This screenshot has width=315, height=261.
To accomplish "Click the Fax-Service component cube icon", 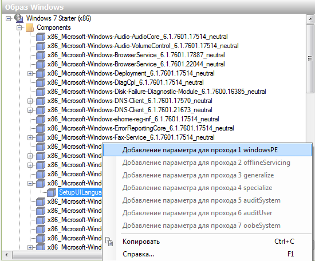I will pyautogui.click(x=41, y=137).
